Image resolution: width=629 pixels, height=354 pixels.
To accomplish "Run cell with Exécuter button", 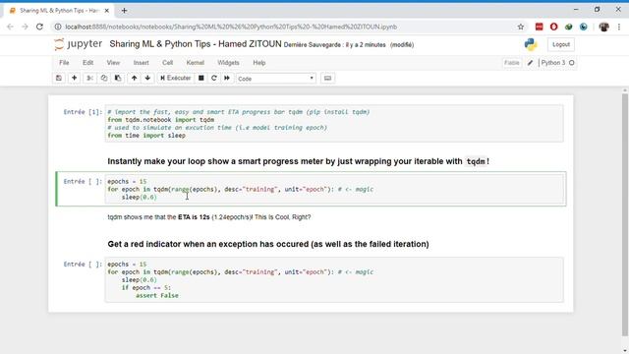I will (x=176, y=79).
